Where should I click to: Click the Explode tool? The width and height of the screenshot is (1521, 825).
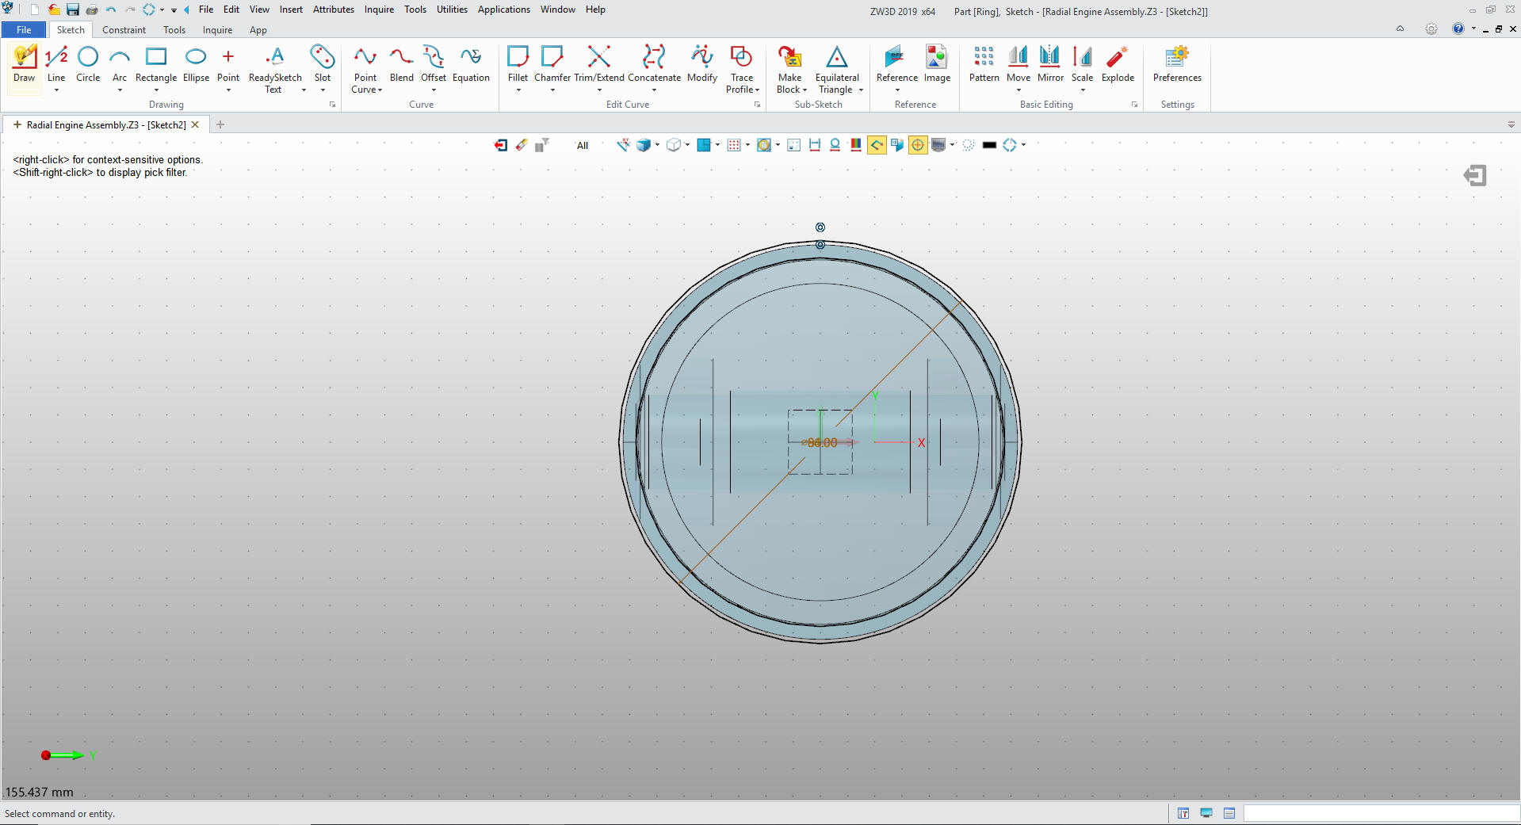click(x=1118, y=63)
